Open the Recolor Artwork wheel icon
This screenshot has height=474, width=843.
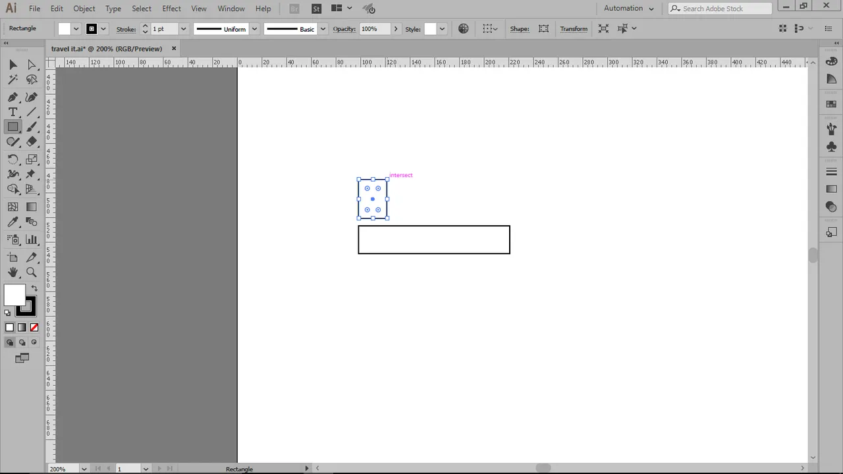point(464,28)
